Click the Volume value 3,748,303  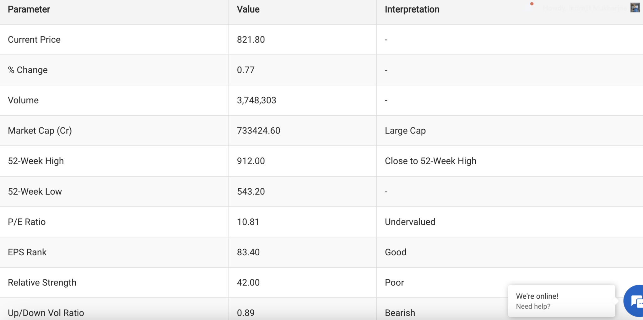pyautogui.click(x=257, y=100)
